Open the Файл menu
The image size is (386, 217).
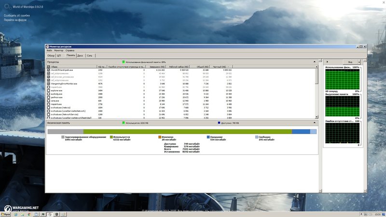click(x=50, y=51)
